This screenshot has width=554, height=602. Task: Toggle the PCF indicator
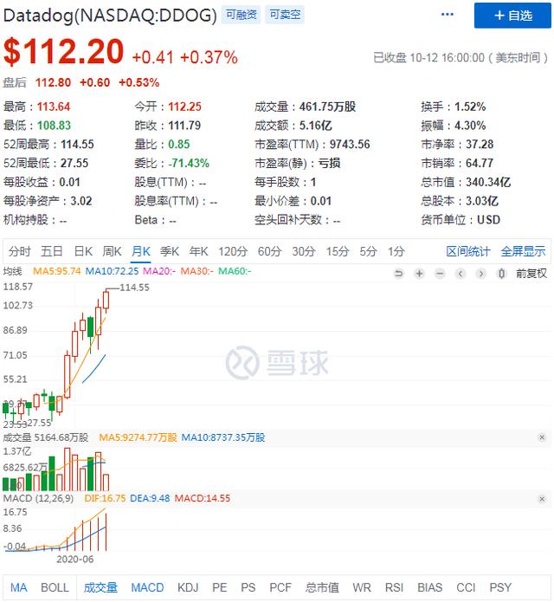(x=280, y=587)
